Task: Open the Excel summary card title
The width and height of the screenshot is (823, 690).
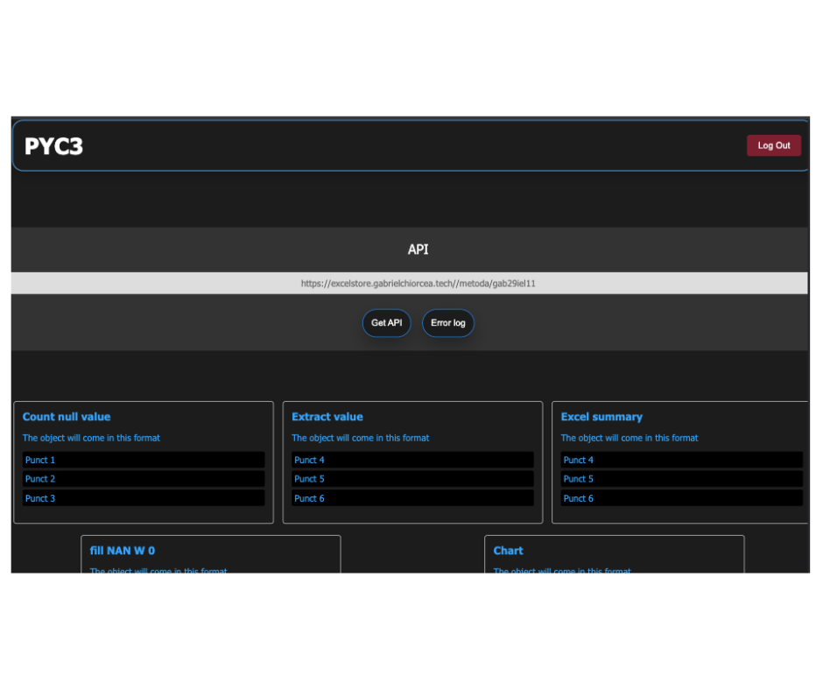Action: pyautogui.click(x=601, y=417)
